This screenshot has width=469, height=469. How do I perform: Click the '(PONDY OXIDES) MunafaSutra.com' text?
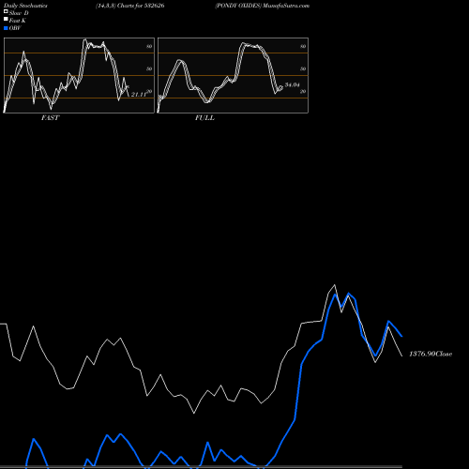tap(263, 6)
